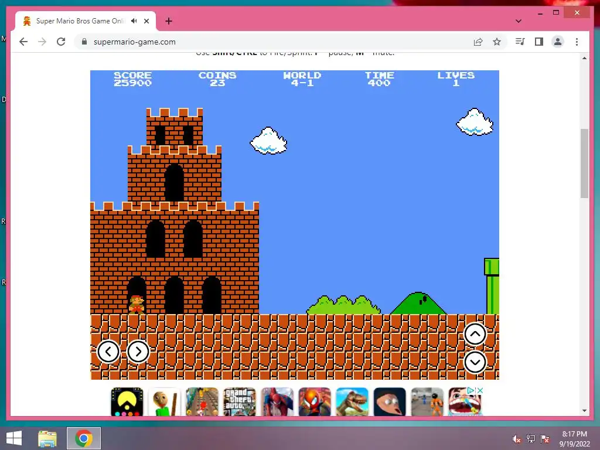Click the right arrow game control
Image resolution: width=600 pixels, height=450 pixels.
pos(138,352)
